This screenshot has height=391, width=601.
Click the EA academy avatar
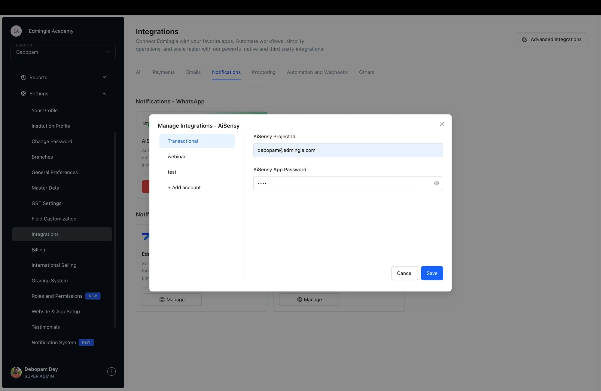[16, 31]
